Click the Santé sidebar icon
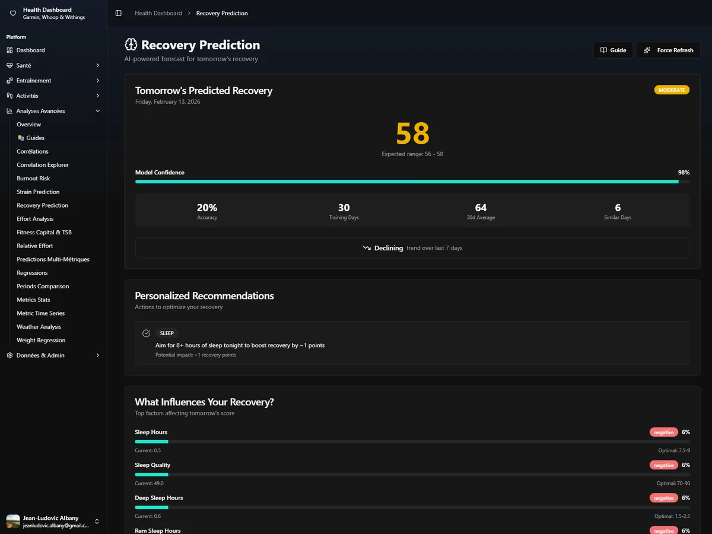The image size is (712, 534). coord(8,65)
